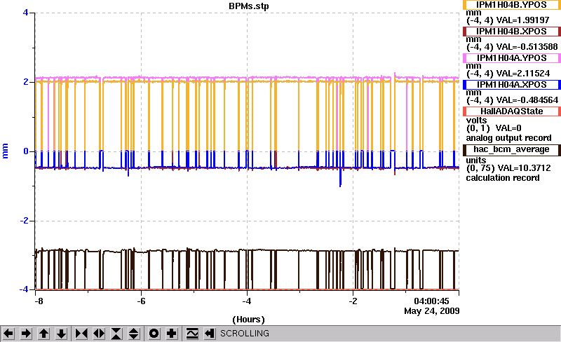Click the -8 tick label on x-axis
Screen dimensions: 561x342
pyautogui.click(x=39, y=301)
